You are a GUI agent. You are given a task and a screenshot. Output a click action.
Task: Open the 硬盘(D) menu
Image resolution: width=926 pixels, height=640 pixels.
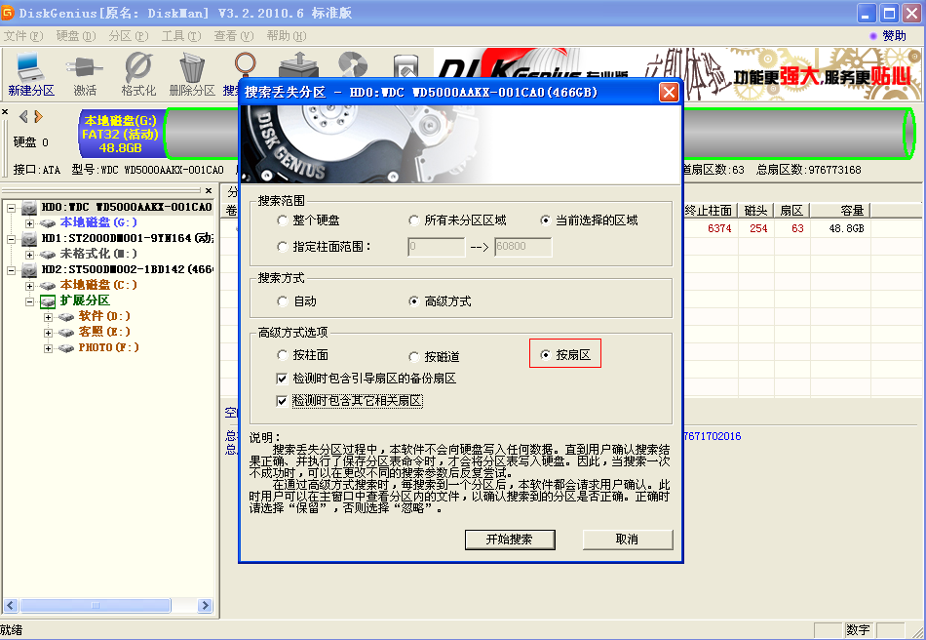coord(76,36)
